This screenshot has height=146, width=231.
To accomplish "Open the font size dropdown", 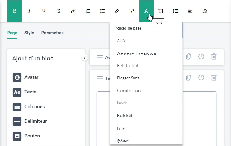I will tap(161, 11).
